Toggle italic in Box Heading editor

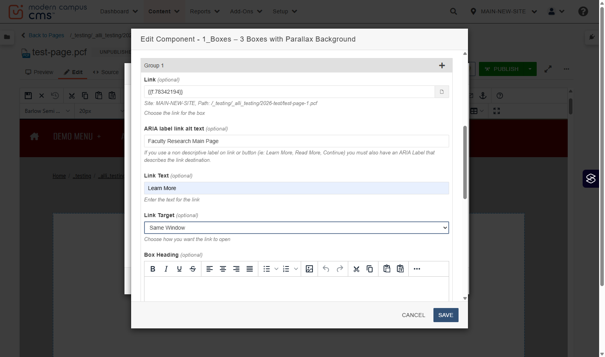(x=166, y=269)
